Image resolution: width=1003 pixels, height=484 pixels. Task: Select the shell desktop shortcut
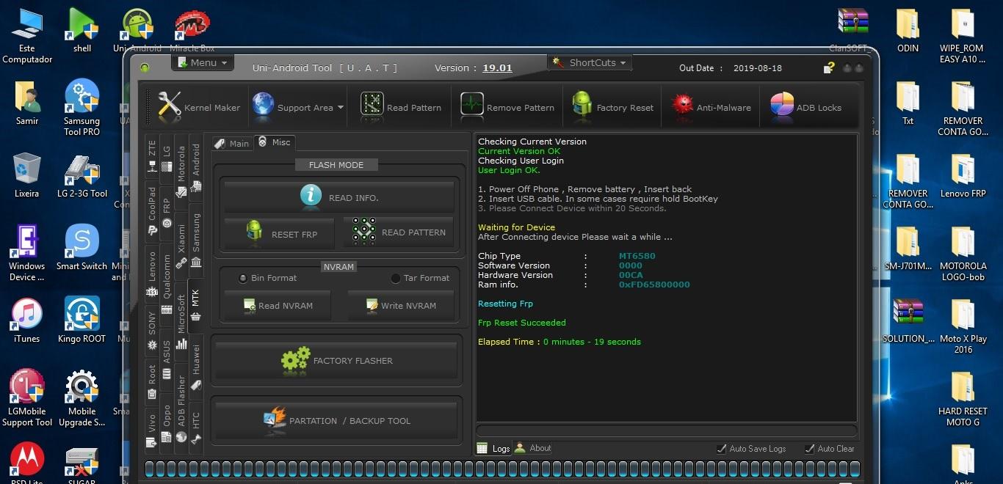click(82, 30)
